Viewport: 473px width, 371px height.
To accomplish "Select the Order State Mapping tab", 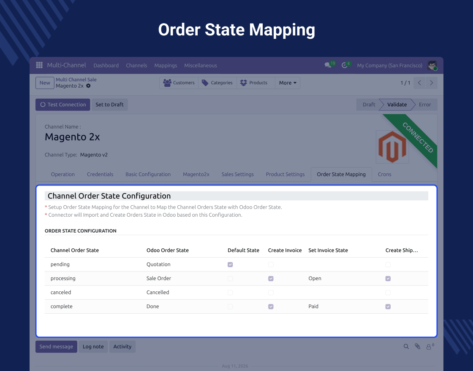I will pyautogui.click(x=341, y=175).
